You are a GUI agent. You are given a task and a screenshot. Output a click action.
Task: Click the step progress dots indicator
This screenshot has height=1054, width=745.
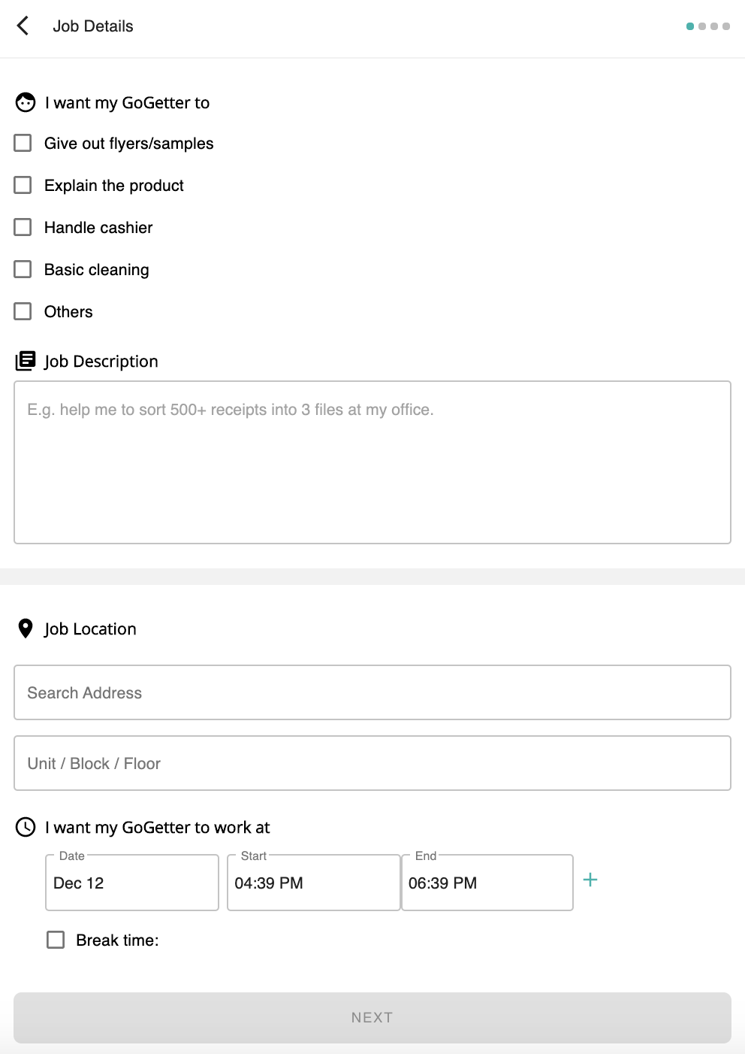point(707,26)
